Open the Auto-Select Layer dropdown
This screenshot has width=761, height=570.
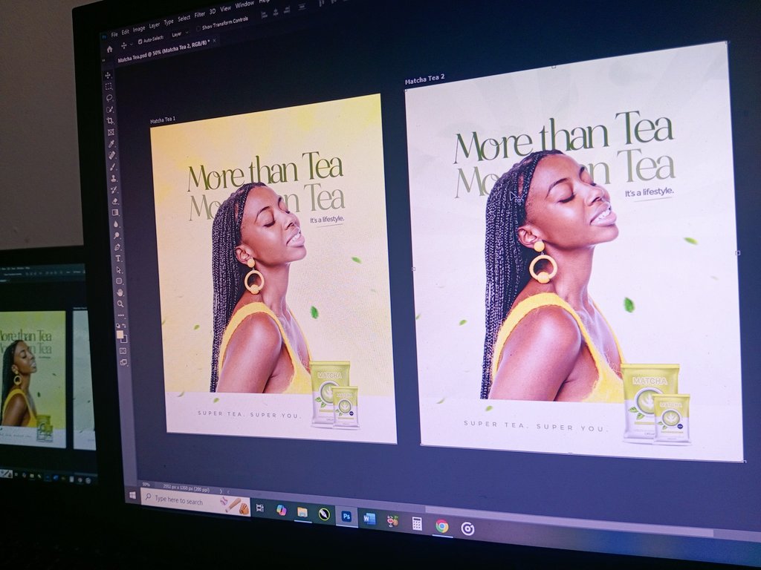point(178,34)
